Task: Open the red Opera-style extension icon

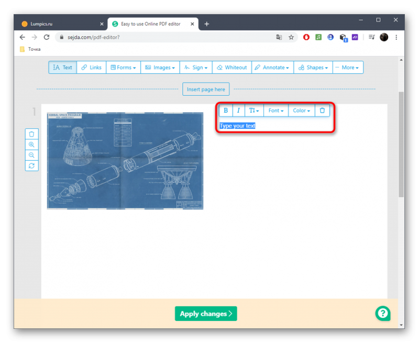Action: [306, 37]
